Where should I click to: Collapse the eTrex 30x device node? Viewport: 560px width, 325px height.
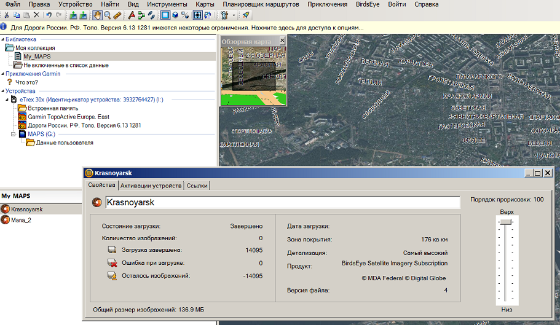tap(7, 100)
